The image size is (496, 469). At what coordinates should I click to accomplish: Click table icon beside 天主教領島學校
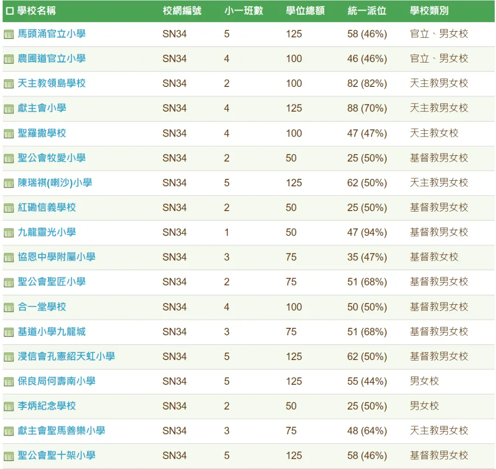point(9,84)
